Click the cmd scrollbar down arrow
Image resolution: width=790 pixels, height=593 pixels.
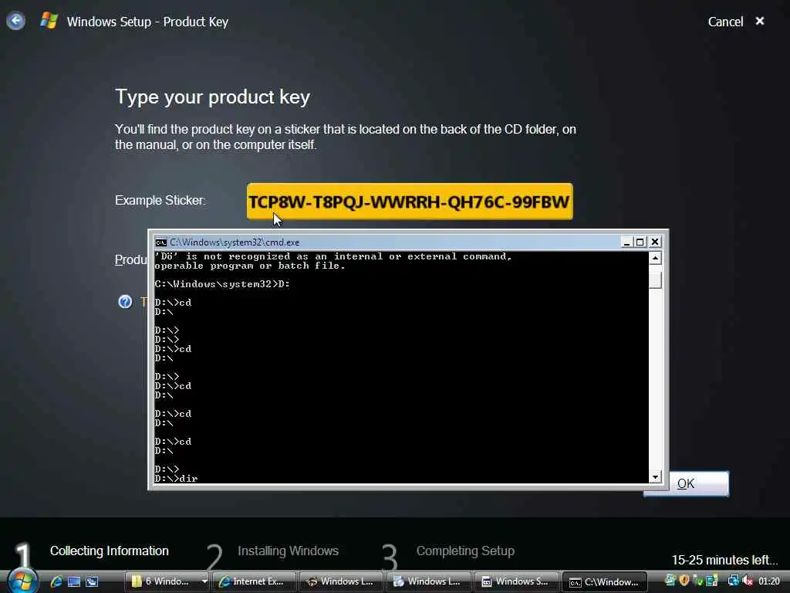655,476
